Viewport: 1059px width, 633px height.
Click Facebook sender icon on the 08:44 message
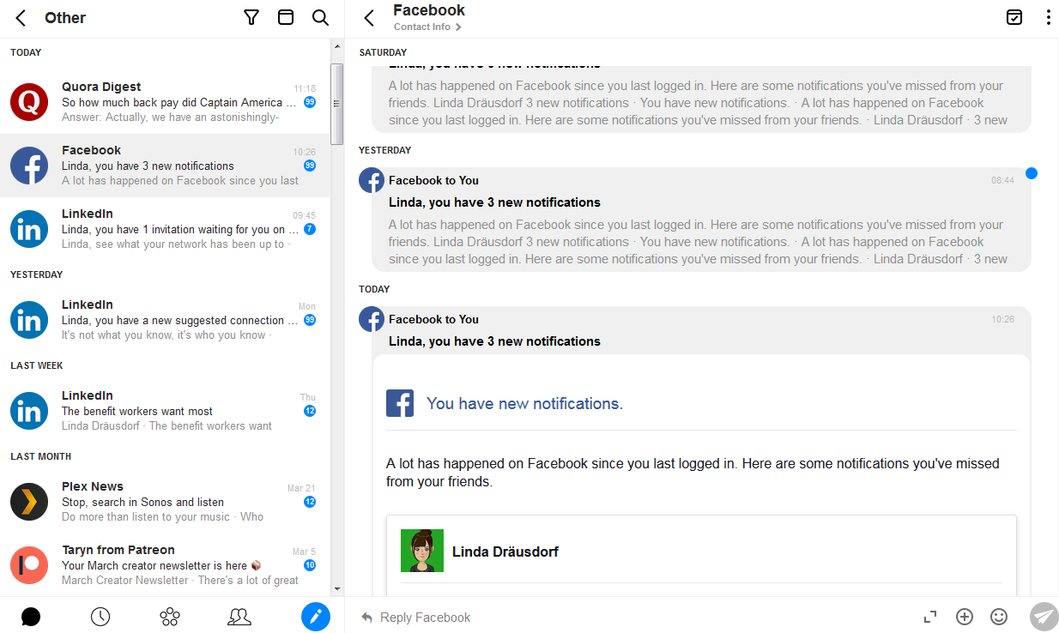pyautogui.click(x=372, y=180)
